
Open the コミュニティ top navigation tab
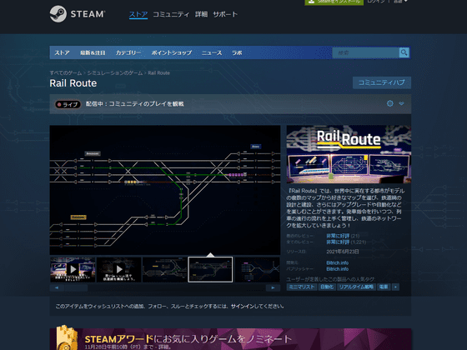point(171,14)
